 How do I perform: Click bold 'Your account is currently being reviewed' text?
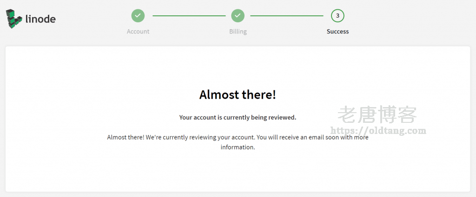click(238, 117)
